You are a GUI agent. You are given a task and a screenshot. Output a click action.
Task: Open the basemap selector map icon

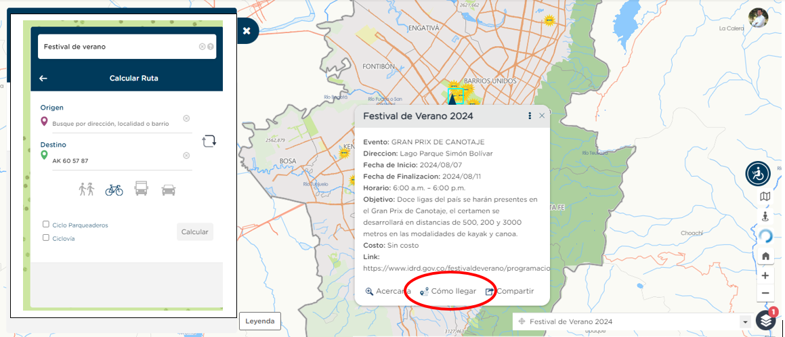765,197
